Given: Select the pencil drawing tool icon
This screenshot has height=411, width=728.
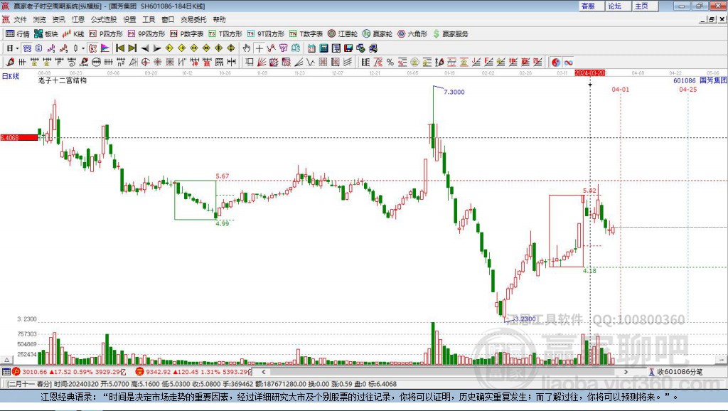Looking at the screenshot, I should (x=10, y=63).
